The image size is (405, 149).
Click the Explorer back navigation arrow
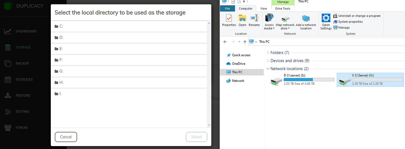click(225, 42)
